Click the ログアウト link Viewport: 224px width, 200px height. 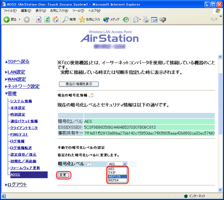[17, 184]
